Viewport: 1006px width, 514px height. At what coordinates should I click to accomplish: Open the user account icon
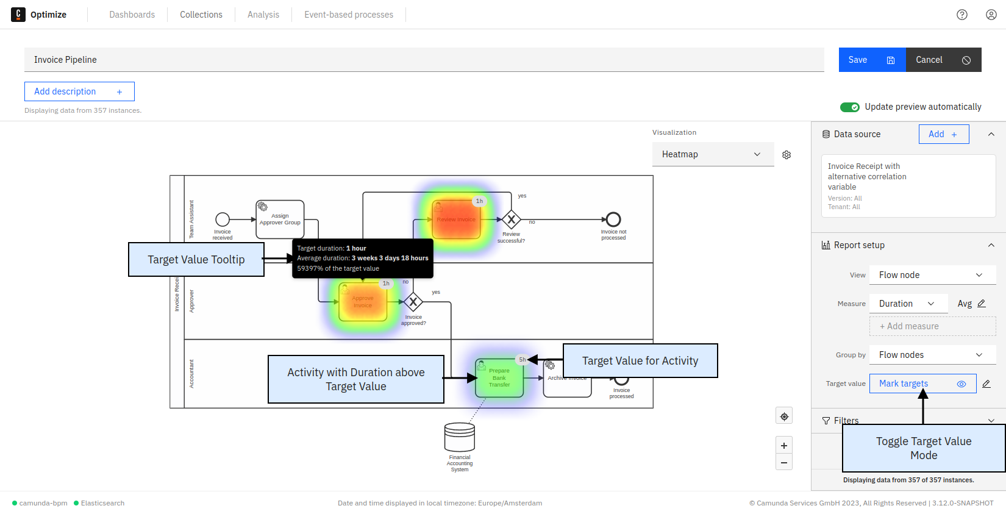click(991, 15)
